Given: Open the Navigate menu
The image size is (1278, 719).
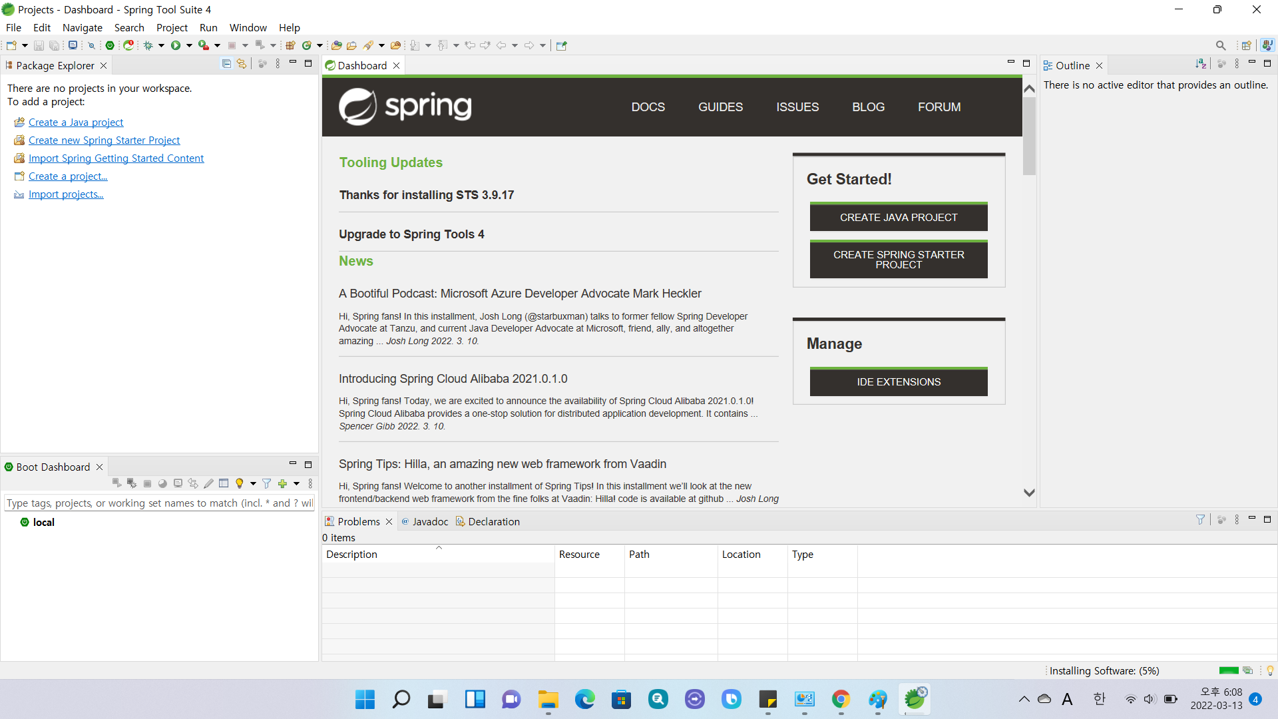Looking at the screenshot, I should [82, 27].
